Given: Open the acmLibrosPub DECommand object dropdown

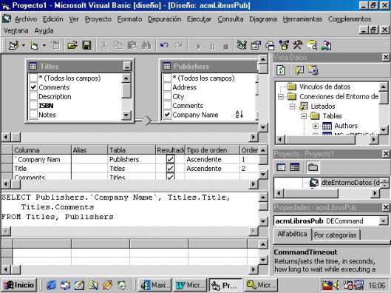Looking at the screenshot, I should pyautogui.click(x=384, y=221).
